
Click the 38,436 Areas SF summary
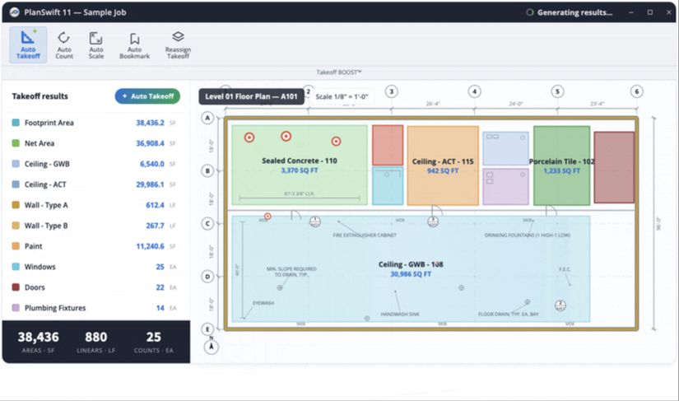[38, 342]
